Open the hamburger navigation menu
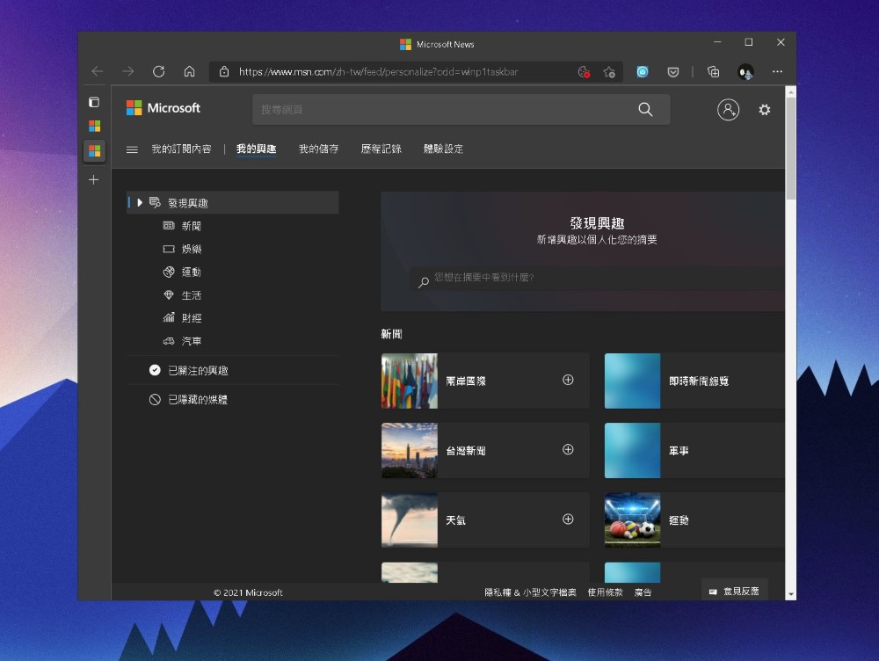 point(132,149)
